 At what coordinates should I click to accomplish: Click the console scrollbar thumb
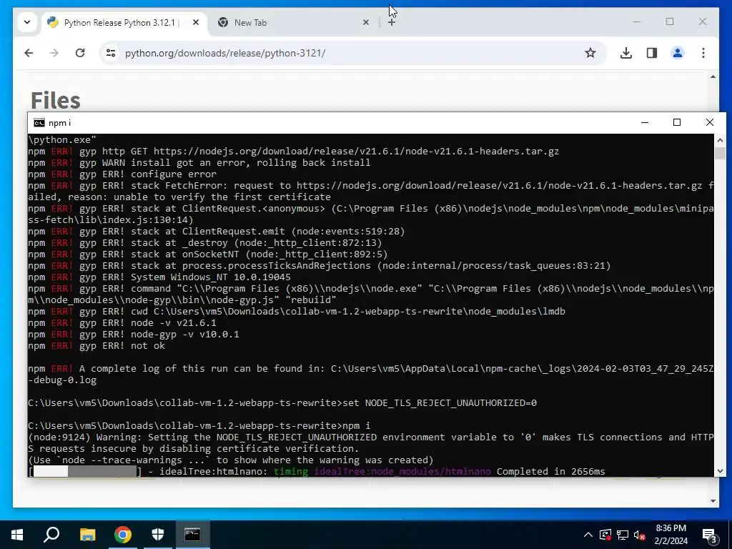(721, 153)
